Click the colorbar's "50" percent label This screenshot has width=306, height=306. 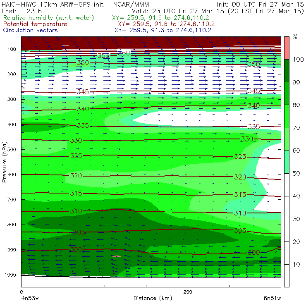click(296, 174)
